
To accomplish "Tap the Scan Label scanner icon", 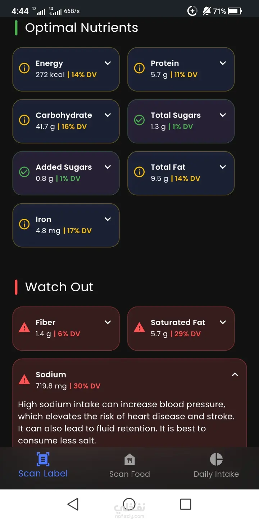I will click(43, 459).
